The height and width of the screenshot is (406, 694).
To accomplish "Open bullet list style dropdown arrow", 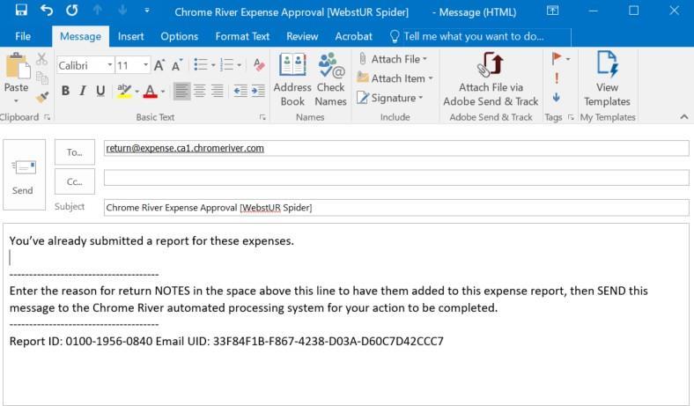I will tap(213, 65).
